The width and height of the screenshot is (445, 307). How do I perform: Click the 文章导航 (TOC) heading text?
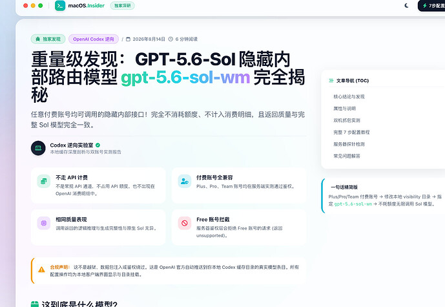353,81
